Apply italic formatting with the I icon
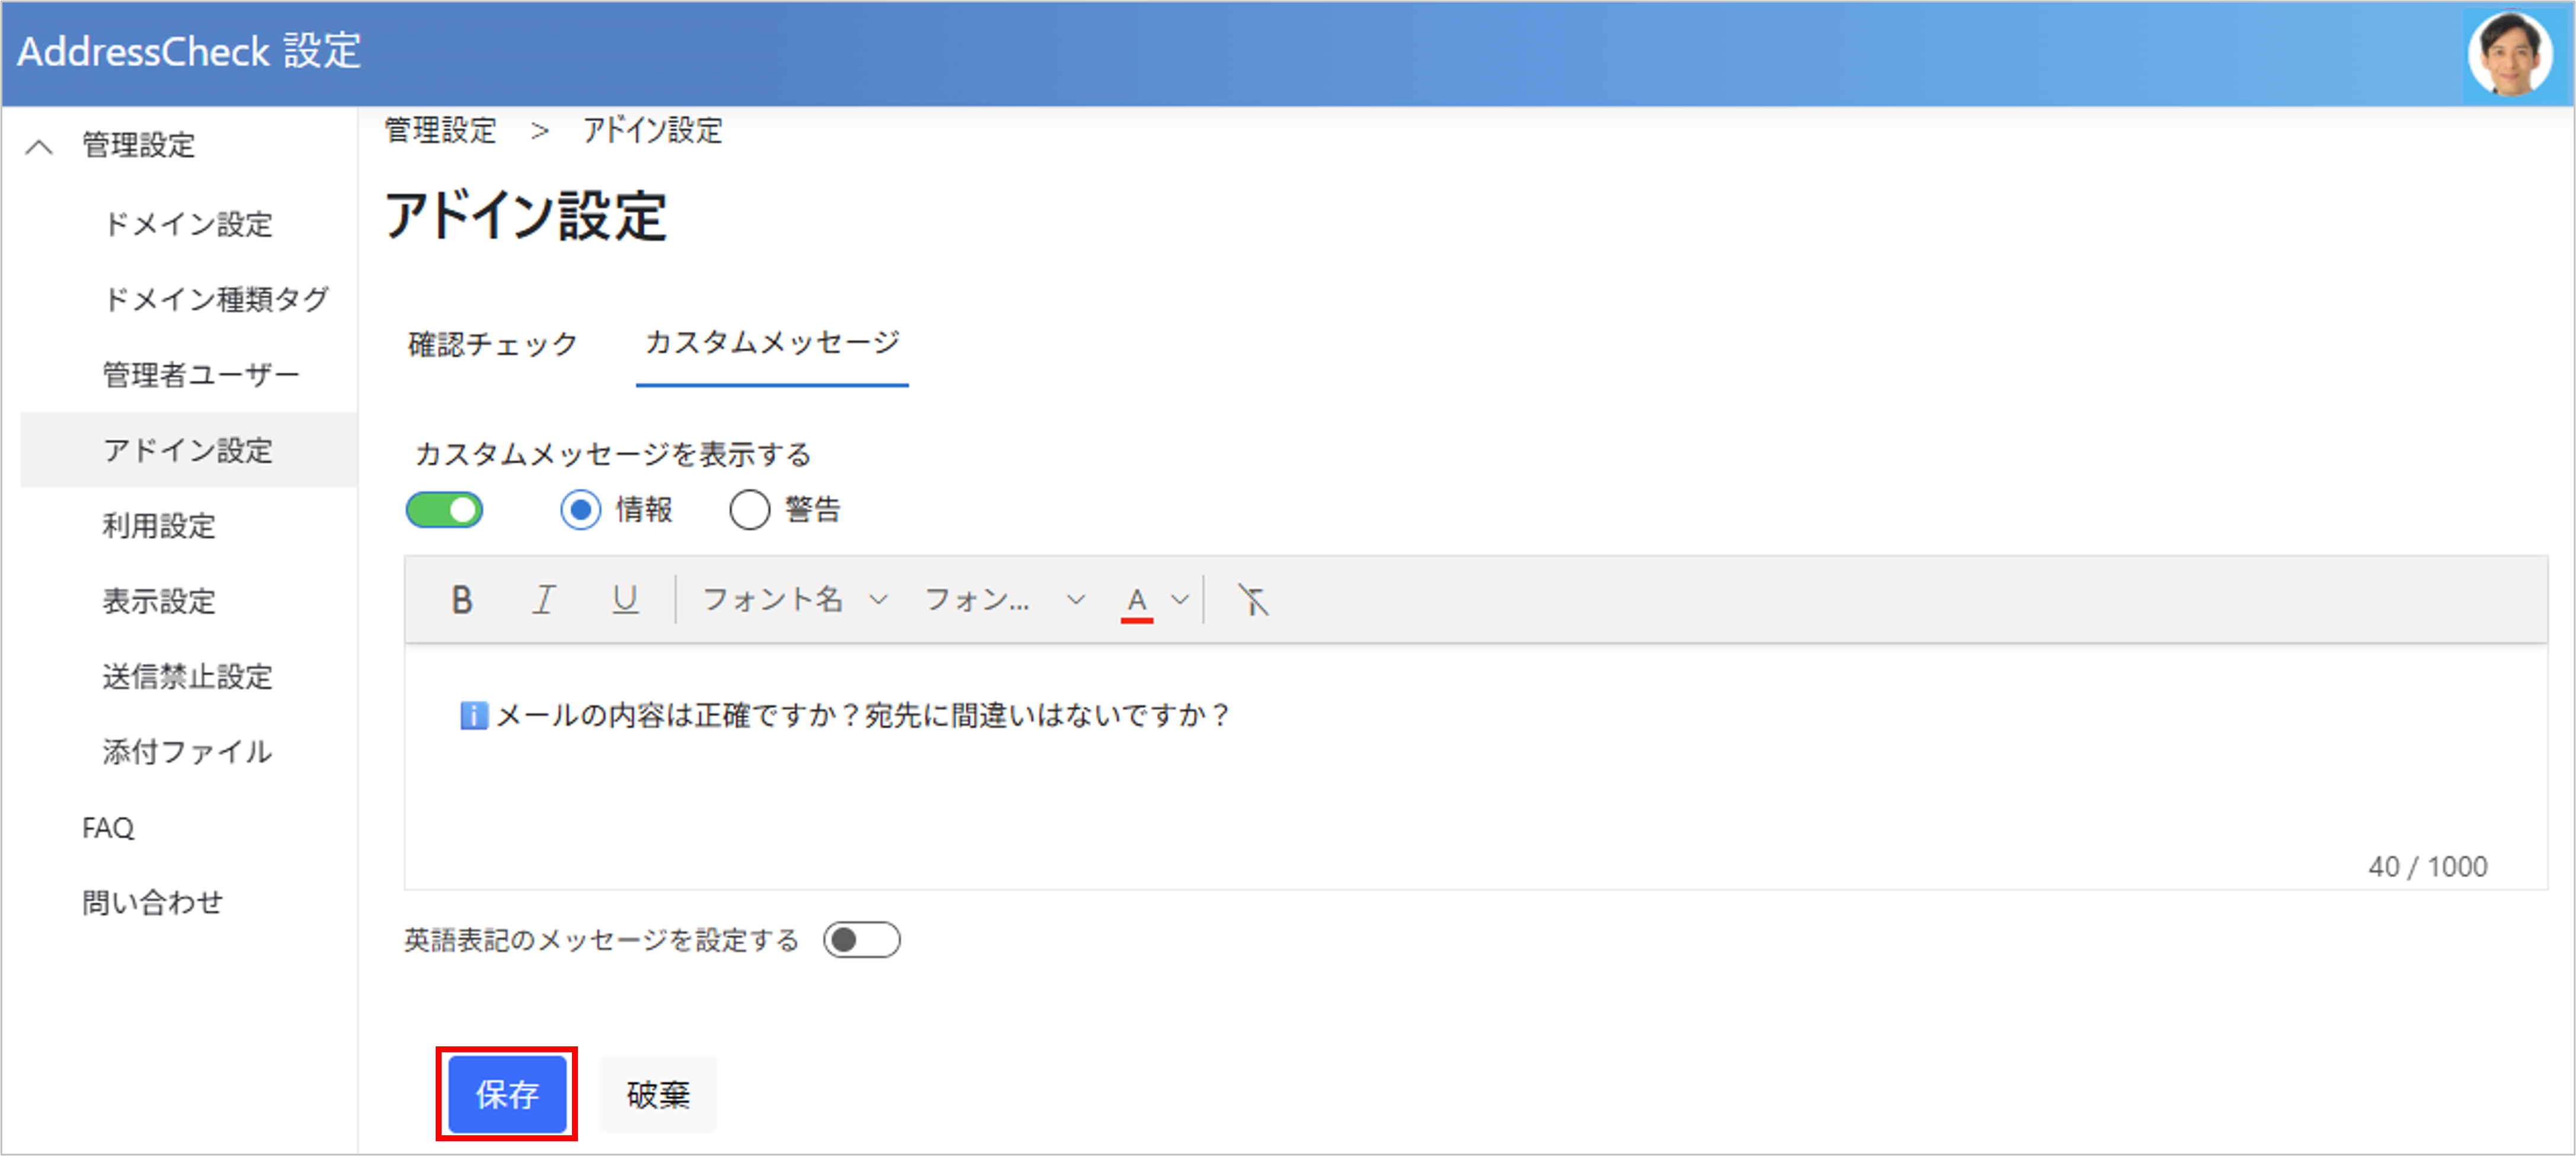 click(x=543, y=600)
